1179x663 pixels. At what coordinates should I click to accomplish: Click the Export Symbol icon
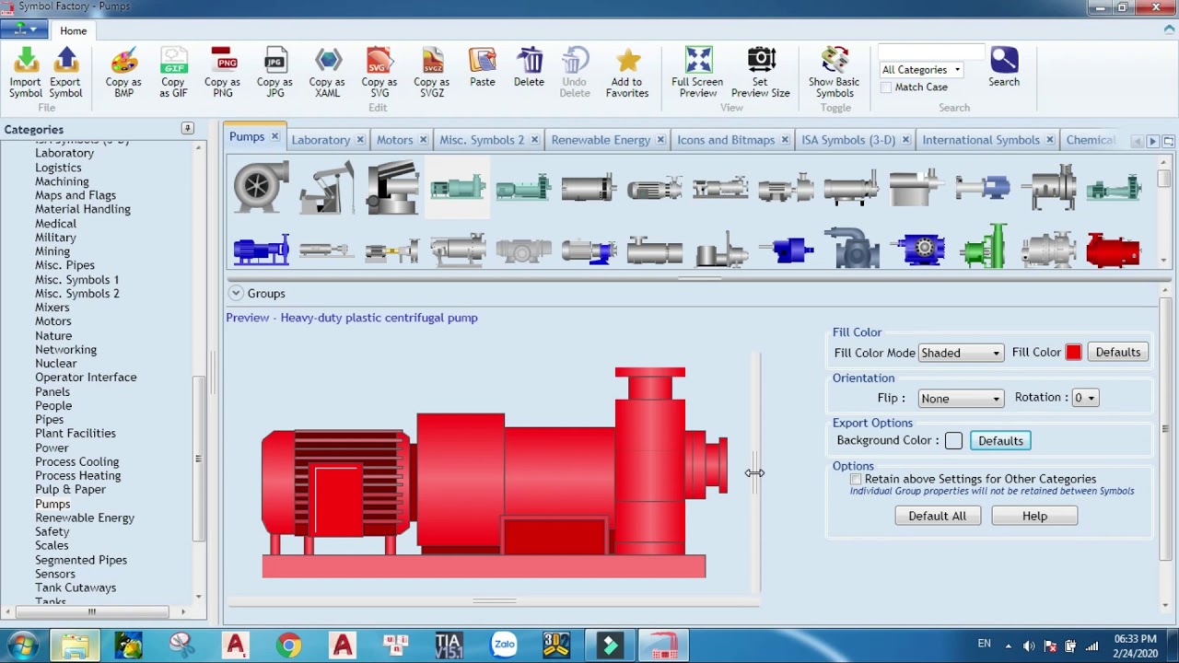(65, 72)
